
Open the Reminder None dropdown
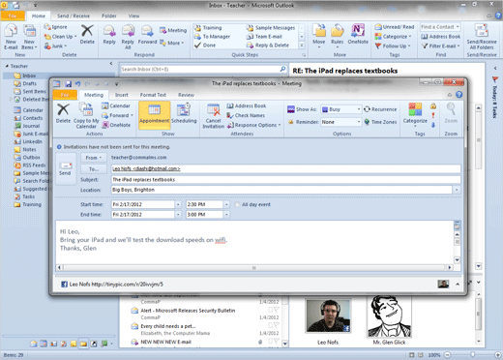(x=359, y=122)
